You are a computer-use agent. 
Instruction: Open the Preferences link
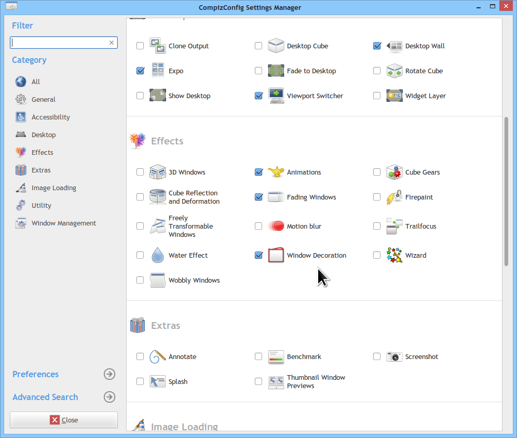tap(36, 374)
